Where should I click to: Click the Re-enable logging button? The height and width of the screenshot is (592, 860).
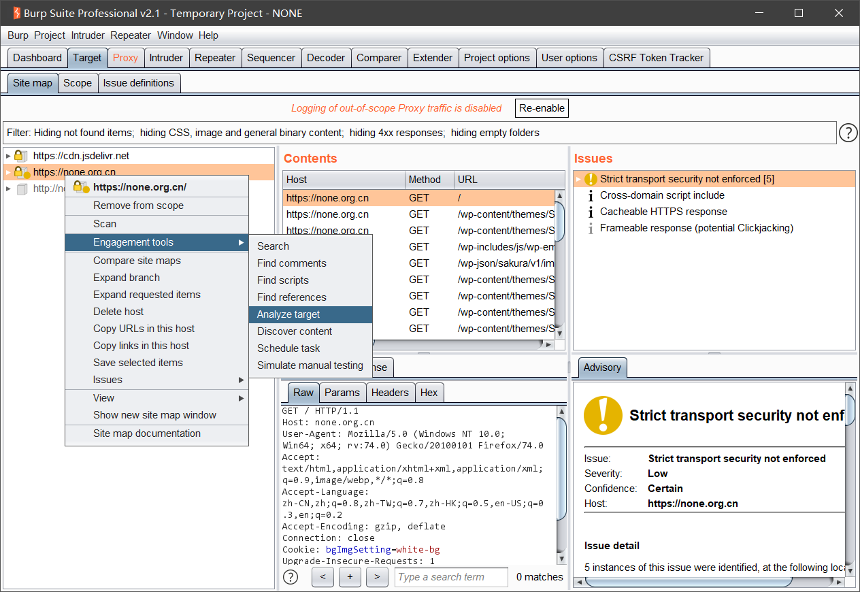point(542,108)
